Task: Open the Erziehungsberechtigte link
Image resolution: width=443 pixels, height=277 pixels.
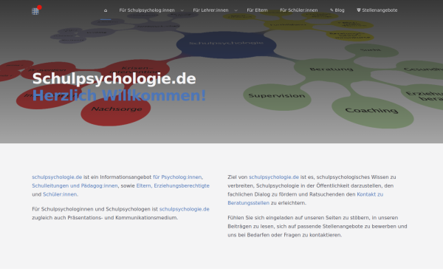Action: pyautogui.click(x=182, y=185)
